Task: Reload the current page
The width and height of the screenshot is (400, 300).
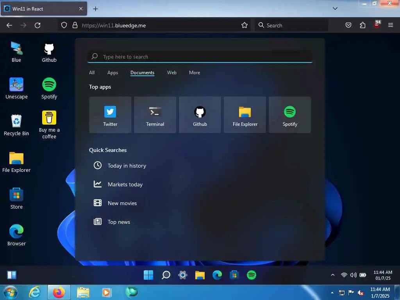Action: click(x=37, y=25)
